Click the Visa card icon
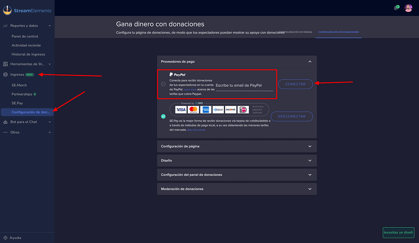This screenshot has height=243, width=419. point(181,110)
